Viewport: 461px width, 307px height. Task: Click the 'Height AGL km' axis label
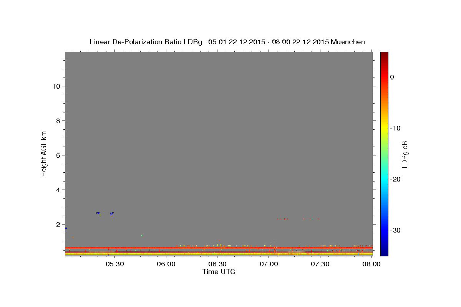44,153
